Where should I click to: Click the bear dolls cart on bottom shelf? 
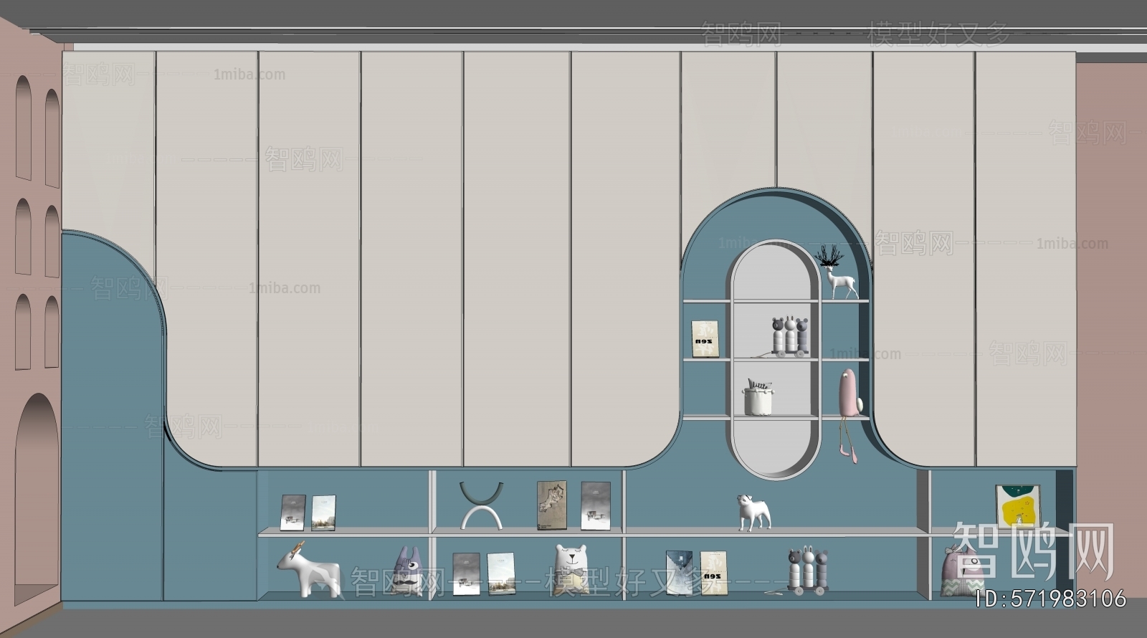coord(807,571)
